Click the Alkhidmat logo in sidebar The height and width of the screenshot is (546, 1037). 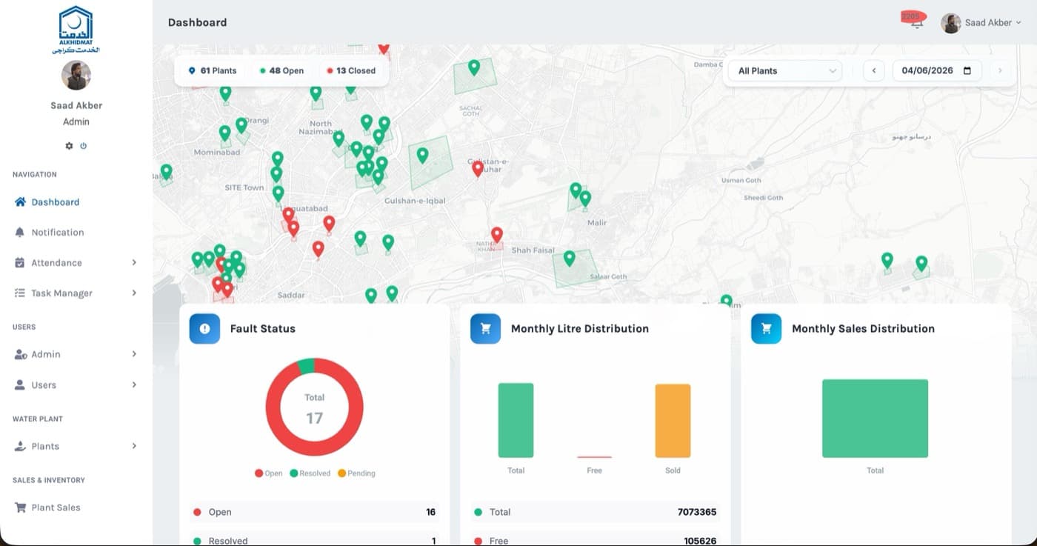coord(76,30)
